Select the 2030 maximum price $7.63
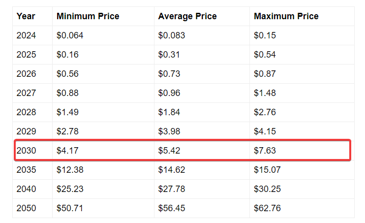Screen dimensions: 365x223 (x=265, y=151)
